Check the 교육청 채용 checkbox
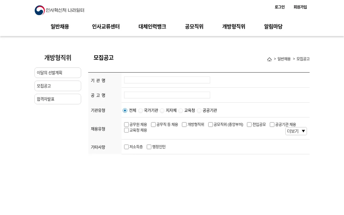 (x=126, y=130)
